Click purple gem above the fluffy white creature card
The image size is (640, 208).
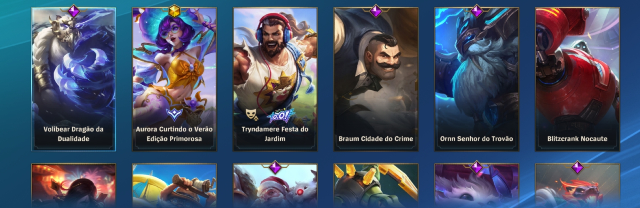(476, 167)
